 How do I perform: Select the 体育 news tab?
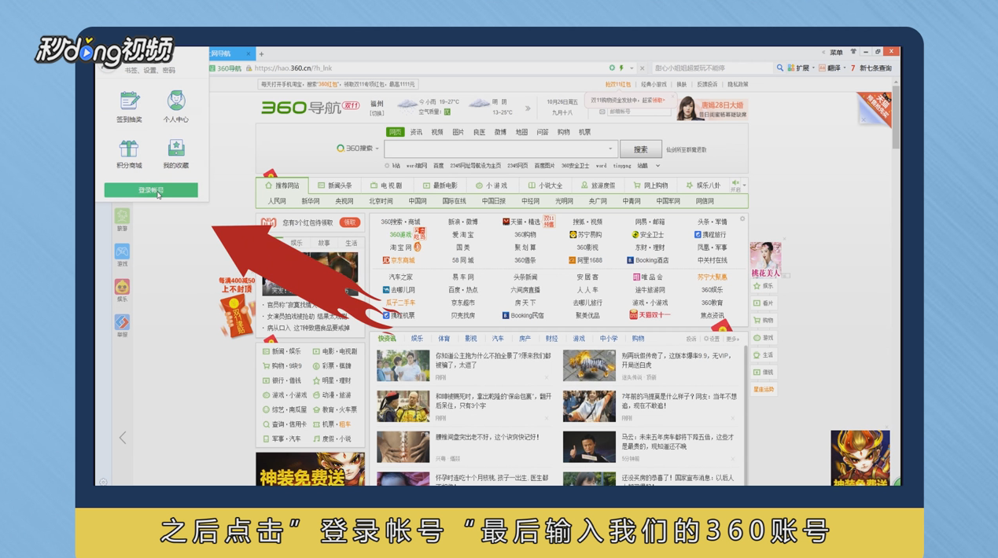click(x=444, y=339)
